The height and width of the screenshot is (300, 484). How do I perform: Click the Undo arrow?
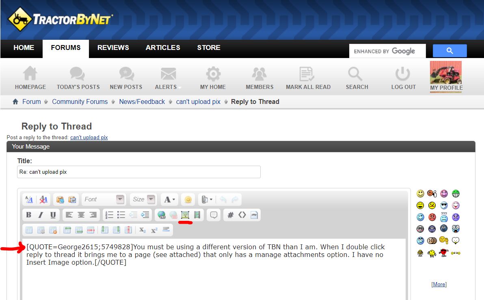[223, 199]
